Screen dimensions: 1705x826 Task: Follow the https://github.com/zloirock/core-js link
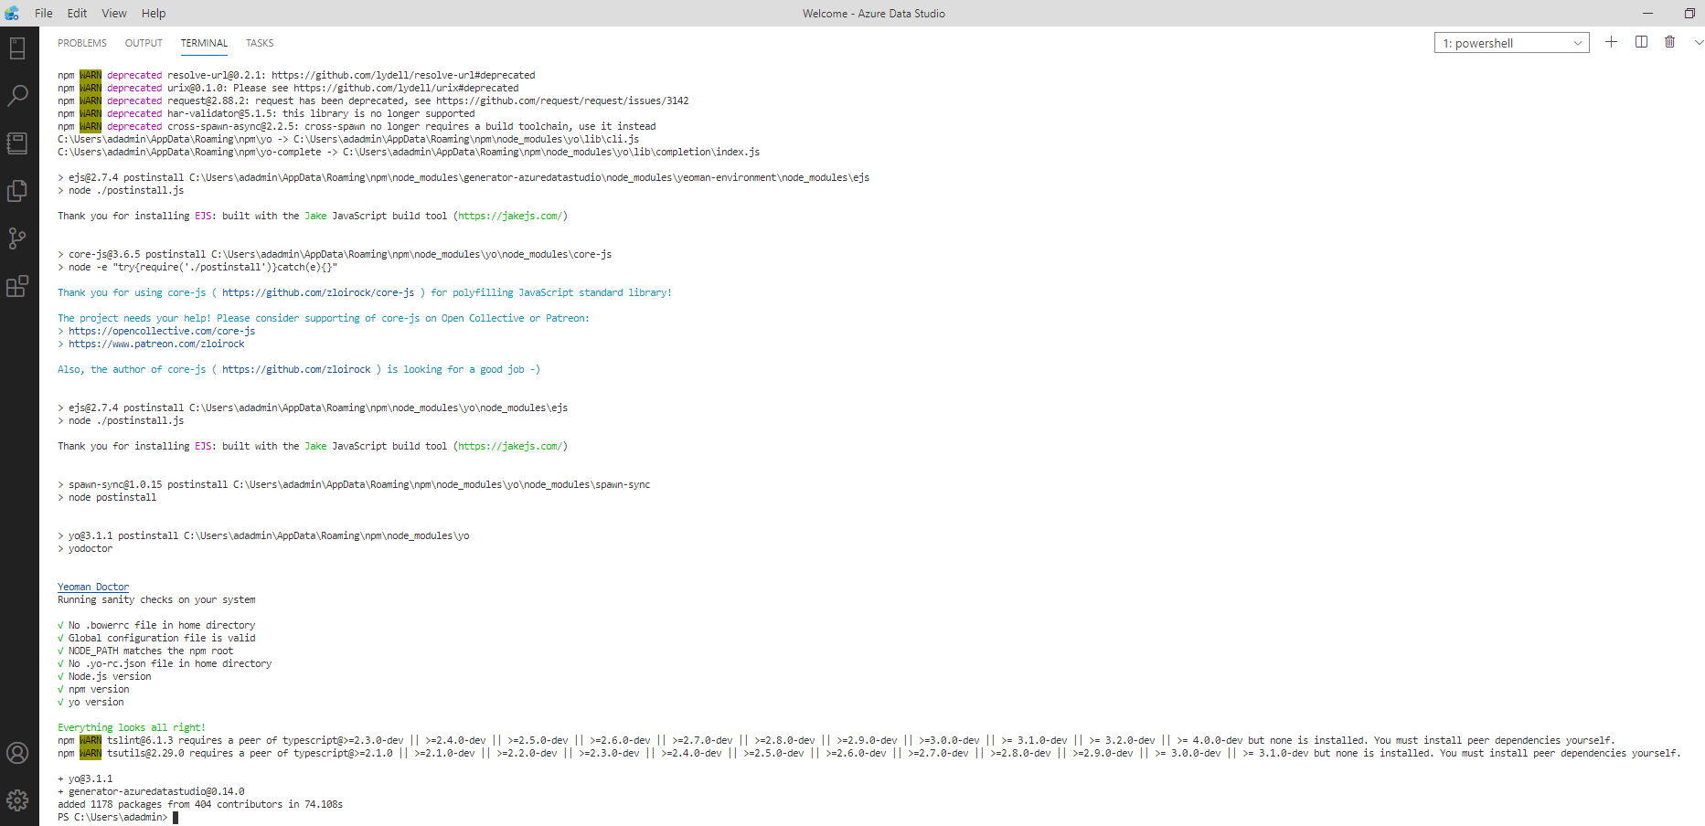click(318, 292)
